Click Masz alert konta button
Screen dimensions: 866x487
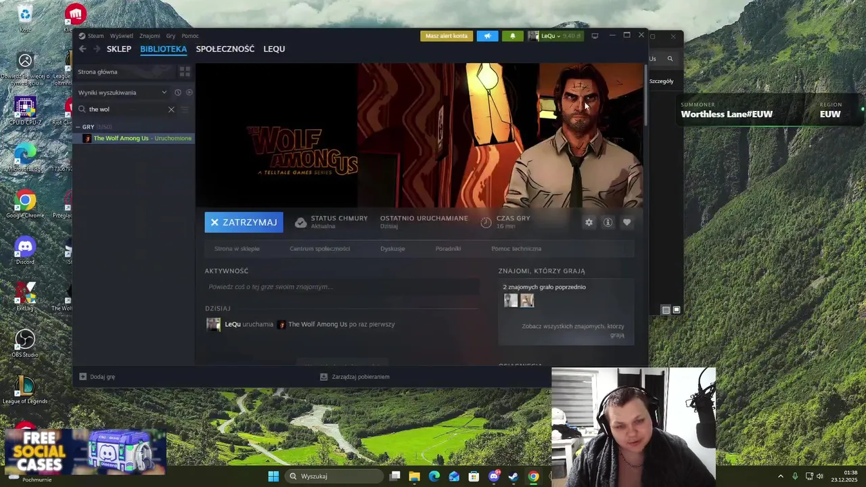click(447, 36)
